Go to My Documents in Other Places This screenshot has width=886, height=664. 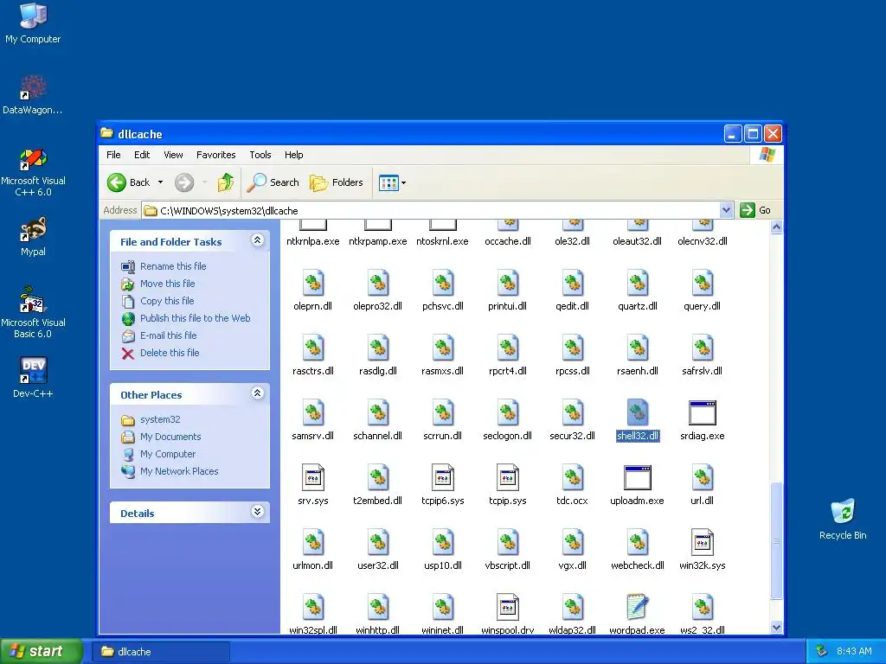170,437
